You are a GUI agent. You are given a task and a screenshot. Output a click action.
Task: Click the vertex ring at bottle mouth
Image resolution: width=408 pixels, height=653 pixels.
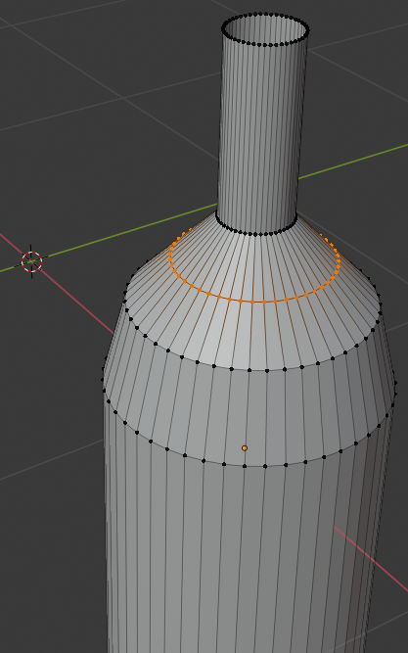tap(265, 29)
